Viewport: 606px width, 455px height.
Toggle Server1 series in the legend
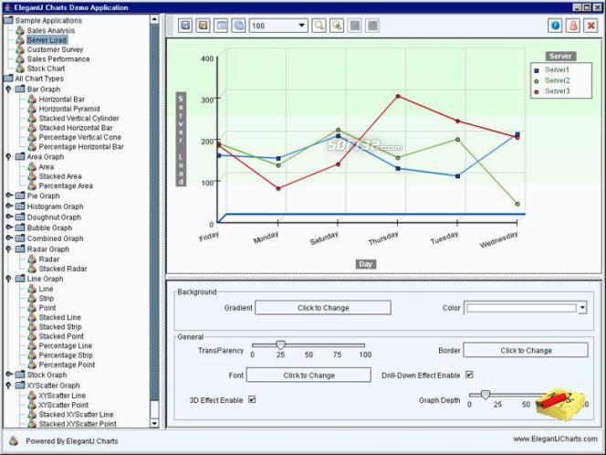[x=551, y=70]
